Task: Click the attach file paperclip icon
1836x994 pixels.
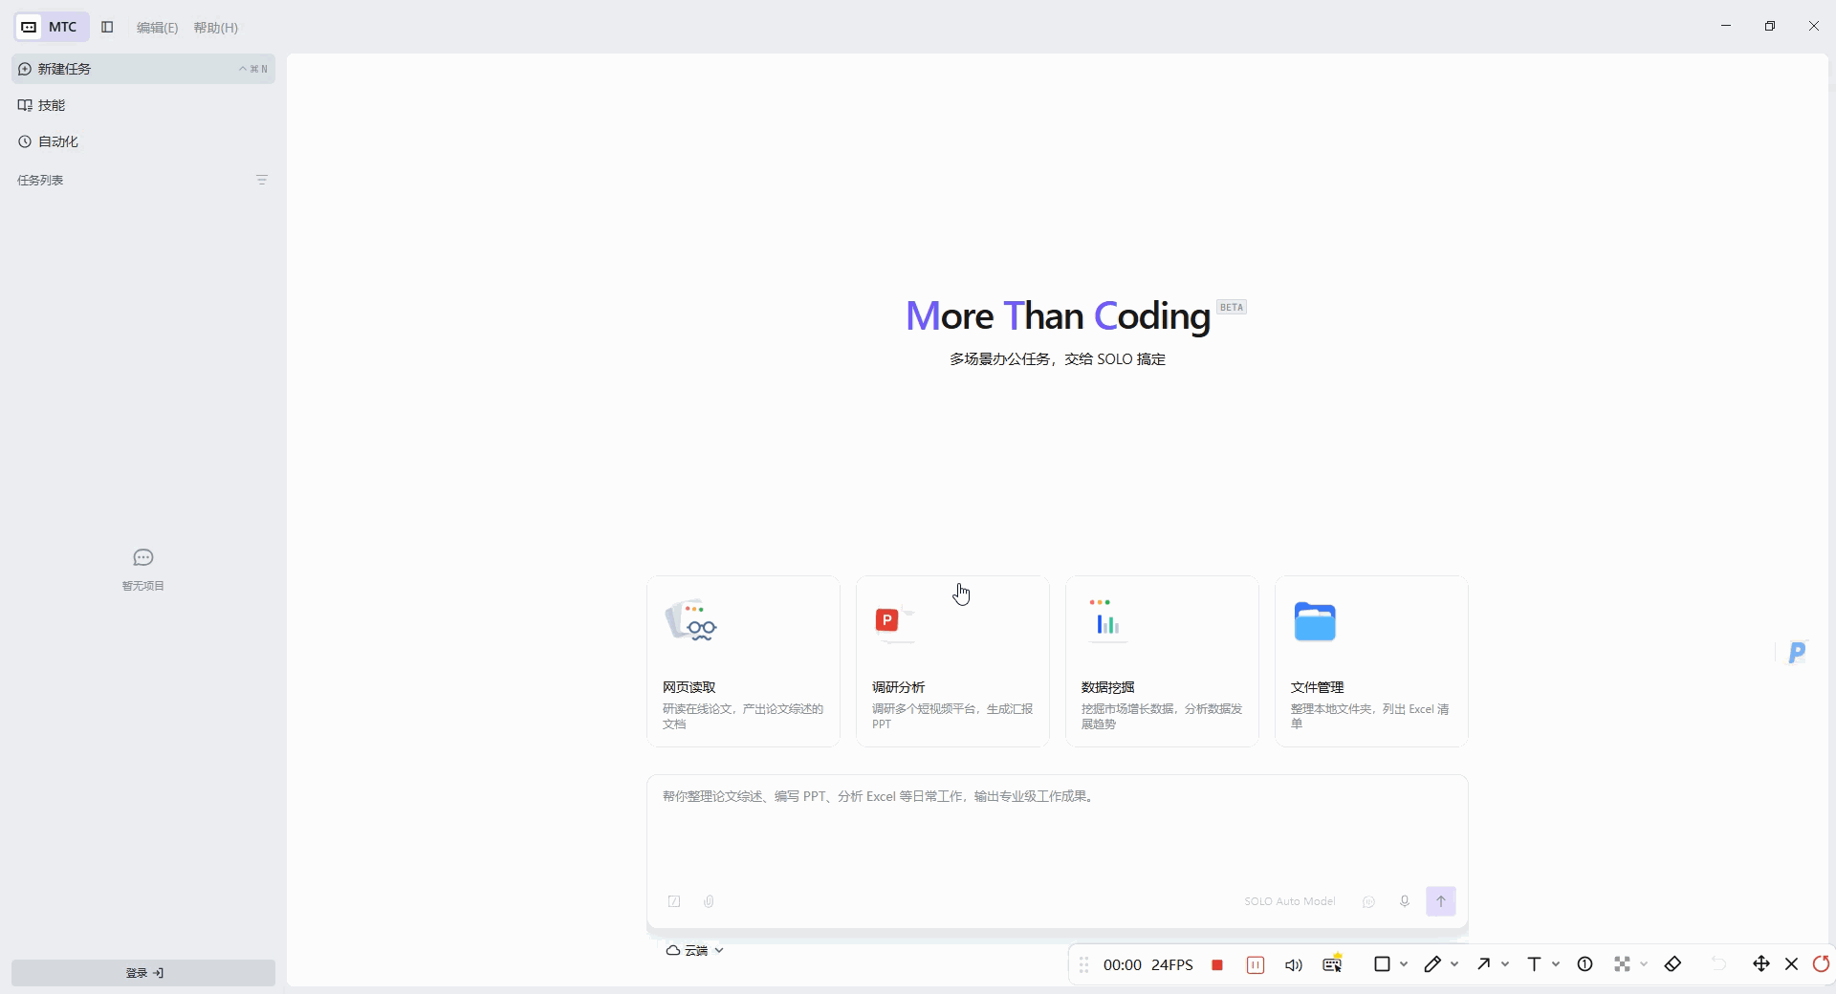Action: [709, 901]
